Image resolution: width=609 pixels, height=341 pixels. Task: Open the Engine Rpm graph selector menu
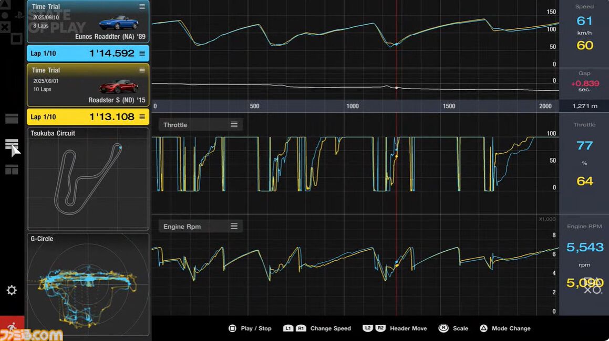pos(234,226)
